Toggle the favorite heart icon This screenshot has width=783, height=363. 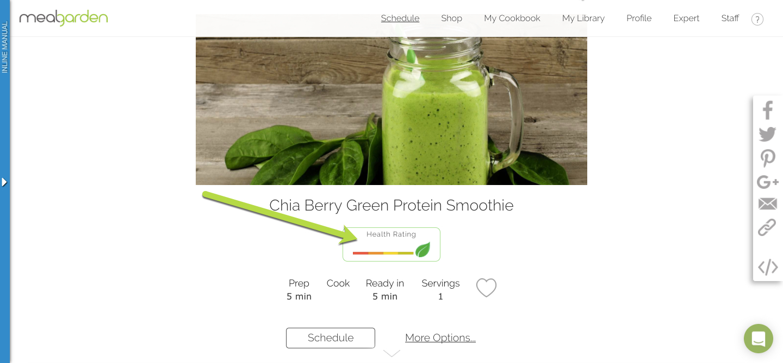486,288
